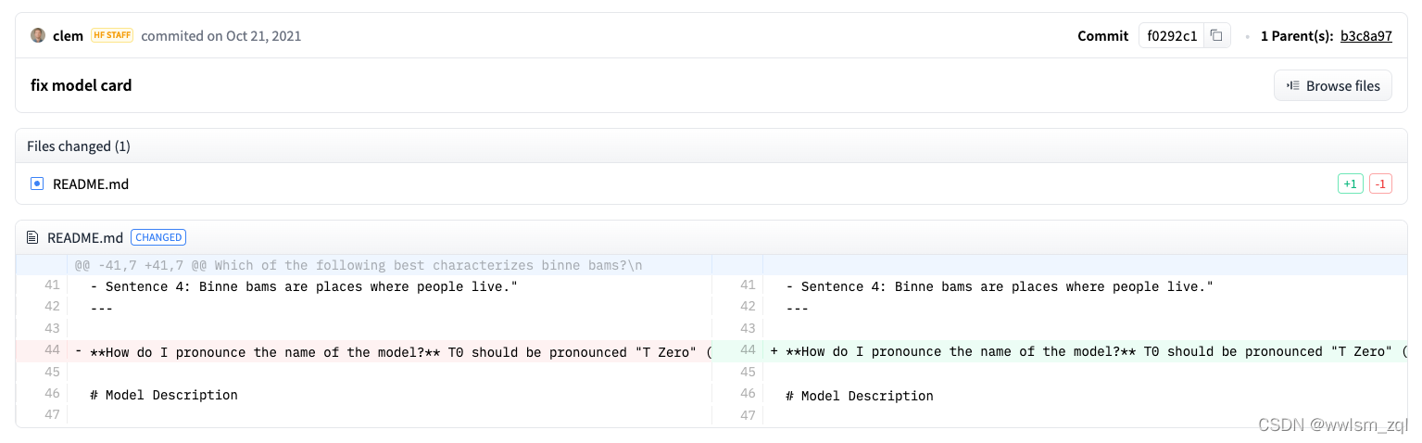Copy commit hash with the copy icon
The width and height of the screenshot is (1422, 443).
(1216, 36)
